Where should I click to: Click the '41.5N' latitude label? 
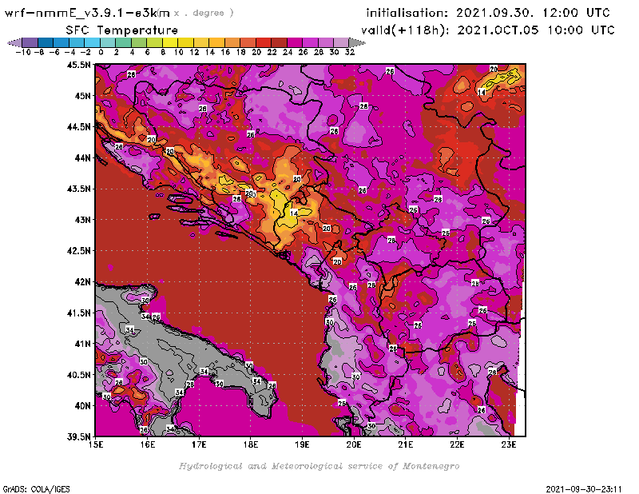(x=79, y=313)
